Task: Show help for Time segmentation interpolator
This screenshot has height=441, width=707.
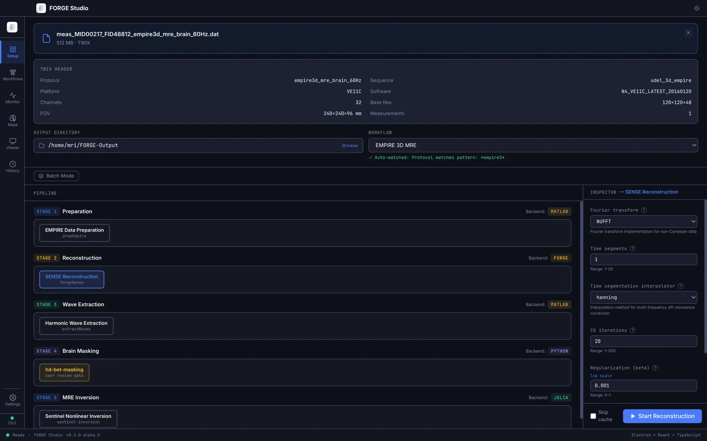Action: (x=681, y=286)
